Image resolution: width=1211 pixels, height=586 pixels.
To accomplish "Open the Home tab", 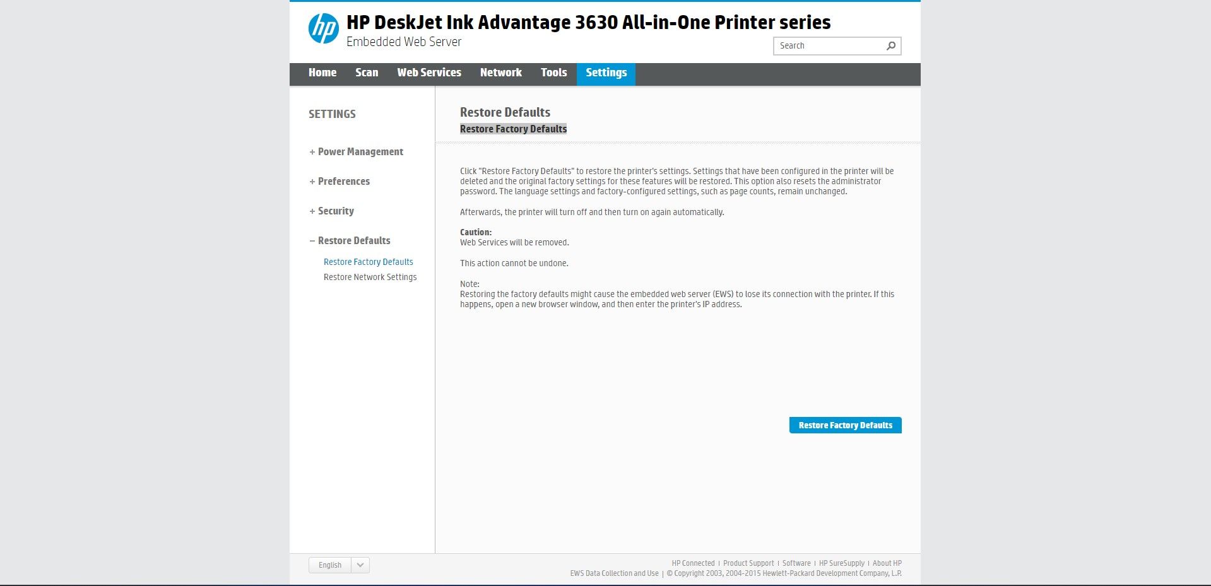I will click(x=322, y=74).
